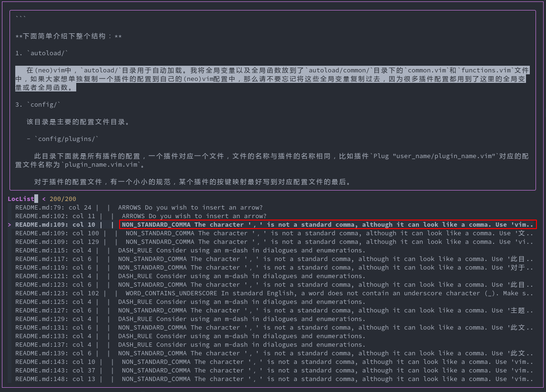The height and width of the screenshot is (392, 546).
Task: Select the current entry README.md:109 col 10
Action: point(274,224)
